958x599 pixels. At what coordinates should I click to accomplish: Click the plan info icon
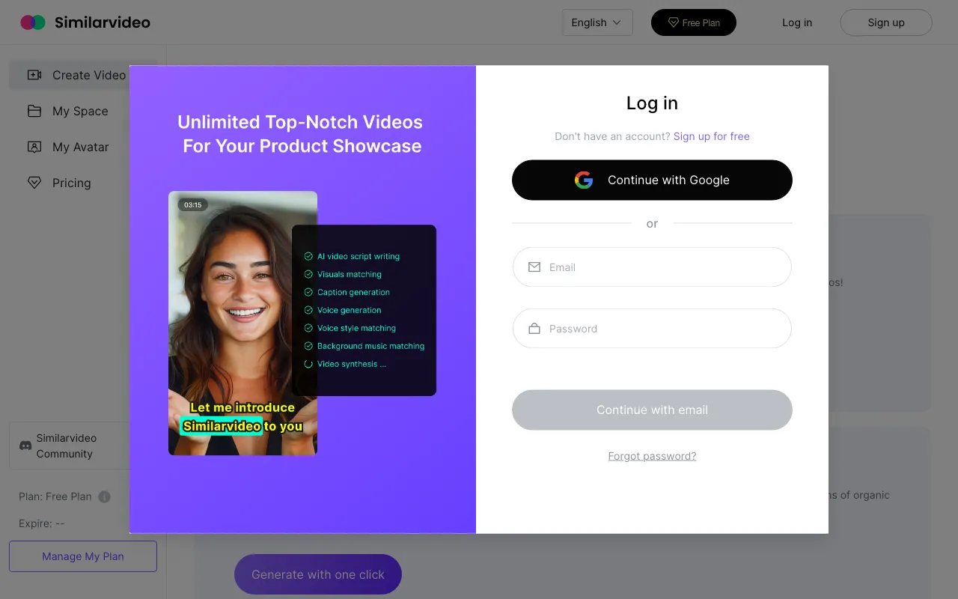105,496
